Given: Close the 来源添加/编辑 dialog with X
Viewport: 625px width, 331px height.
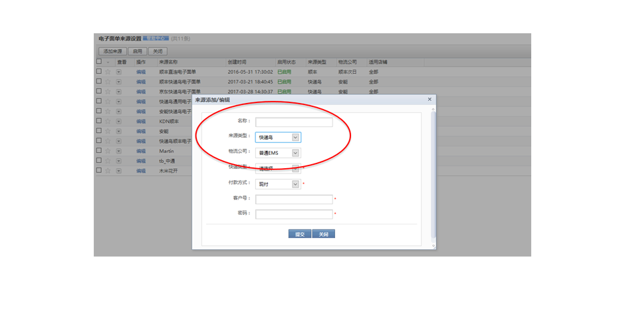Looking at the screenshot, I should click(430, 99).
